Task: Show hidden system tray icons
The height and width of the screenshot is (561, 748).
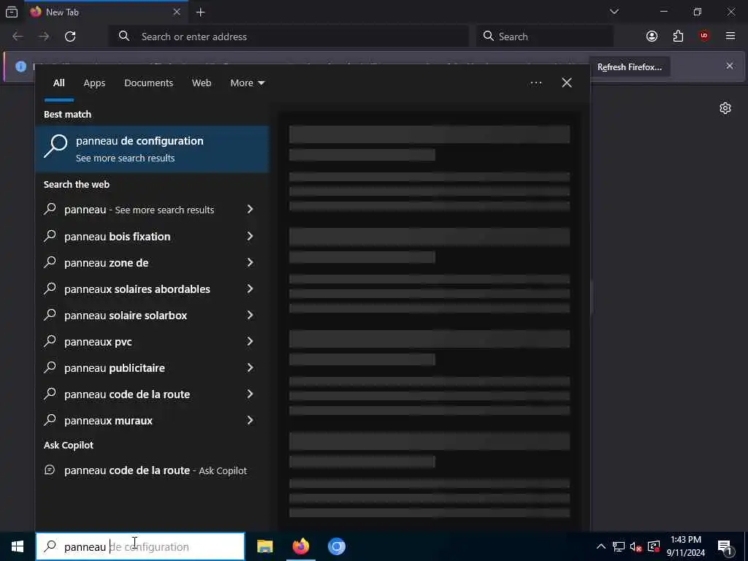Action: pyautogui.click(x=601, y=546)
